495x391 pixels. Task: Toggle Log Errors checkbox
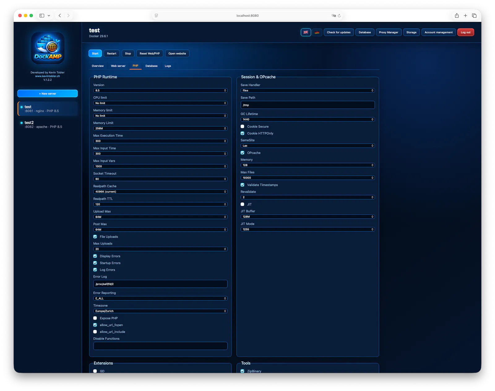[x=95, y=270]
